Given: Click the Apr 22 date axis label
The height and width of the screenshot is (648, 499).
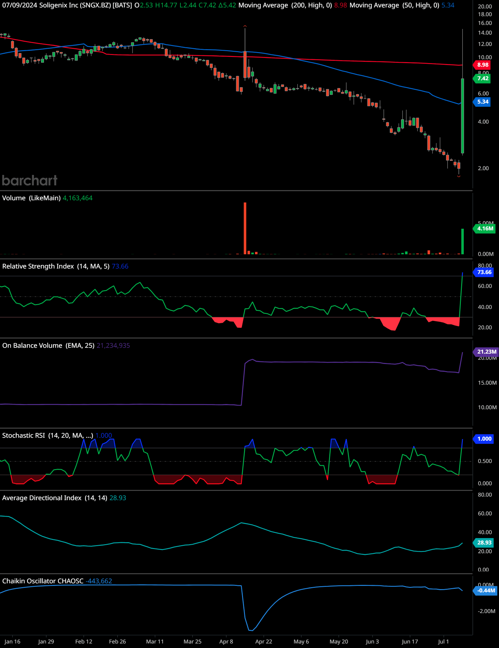Looking at the screenshot, I should (263, 642).
